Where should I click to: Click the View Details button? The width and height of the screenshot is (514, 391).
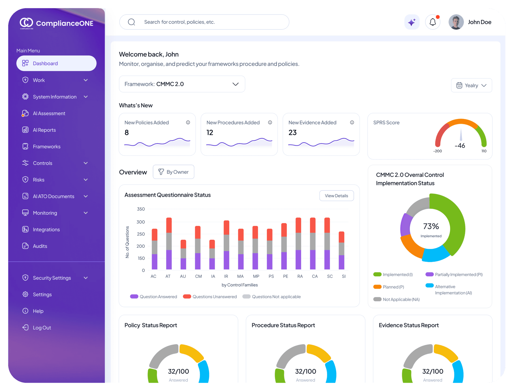point(336,196)
